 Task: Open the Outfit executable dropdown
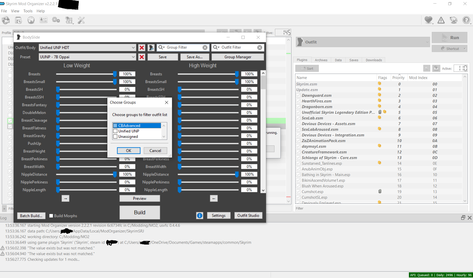tap(363, 42)
